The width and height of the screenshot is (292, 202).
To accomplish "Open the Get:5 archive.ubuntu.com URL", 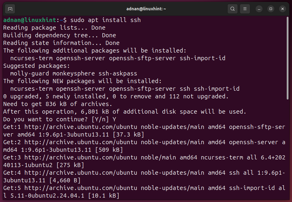I will click(x=81, y=188).
